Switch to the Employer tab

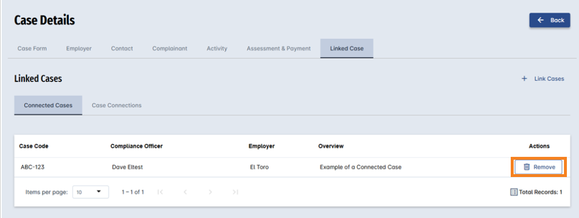79,48
